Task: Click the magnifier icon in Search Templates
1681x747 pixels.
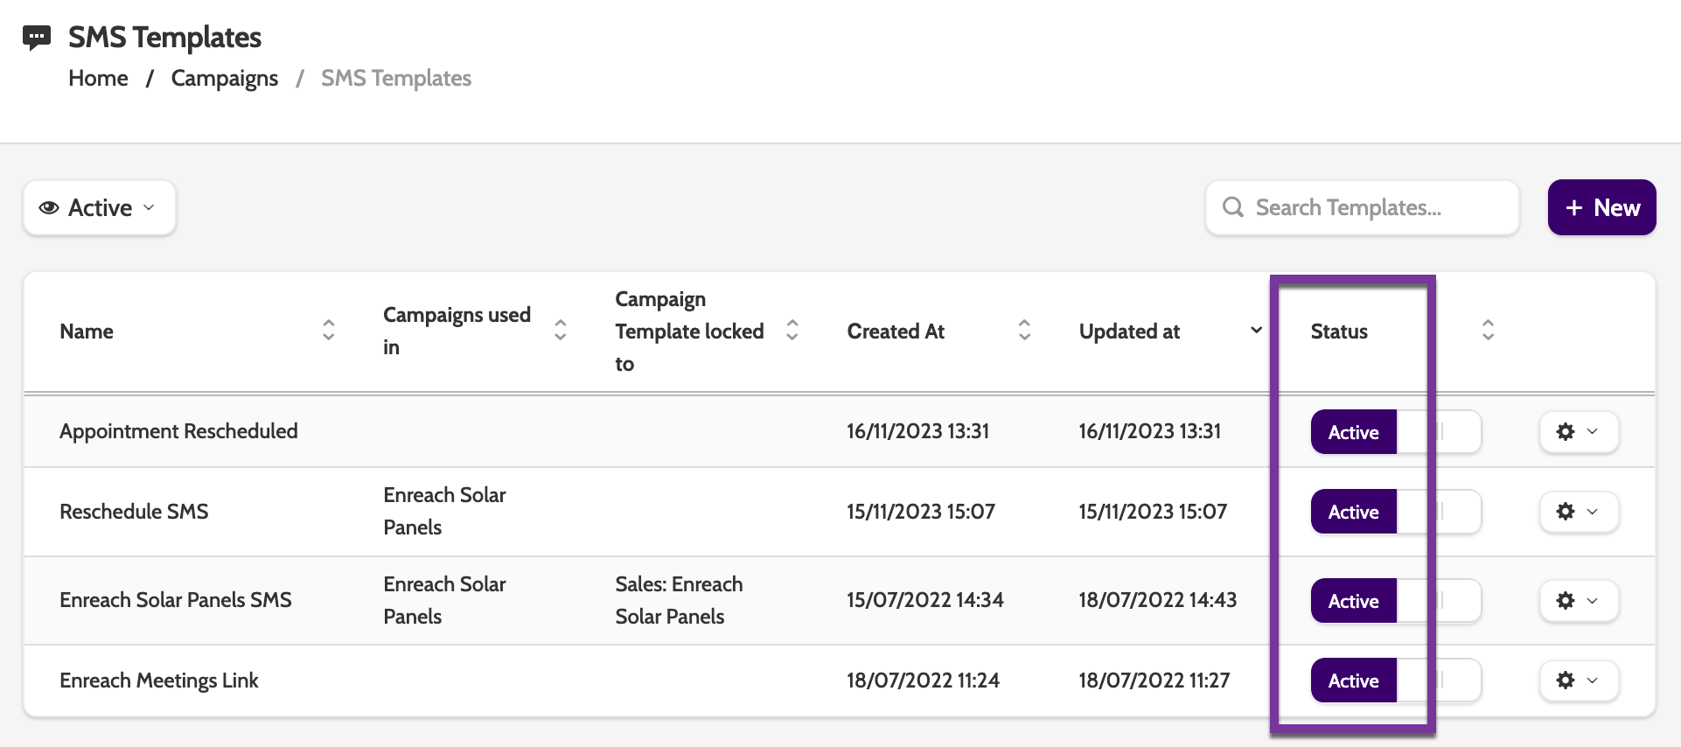Action: click(x=1233, y=207)
